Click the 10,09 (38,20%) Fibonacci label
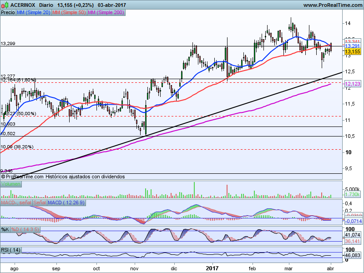 pyautogui.click(x=17, y=147)
